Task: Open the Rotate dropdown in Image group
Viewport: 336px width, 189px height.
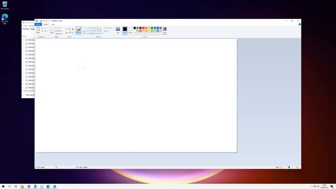Action: pyautogui.click(x=59, y=34)
